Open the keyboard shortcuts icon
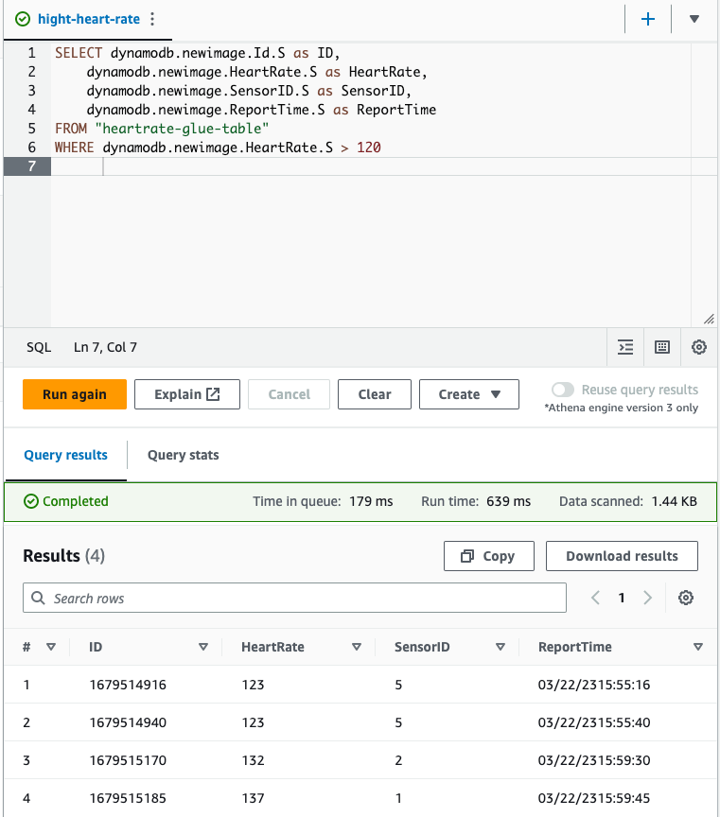Viewport: 720px width, 817px height. tap(662, 347)
